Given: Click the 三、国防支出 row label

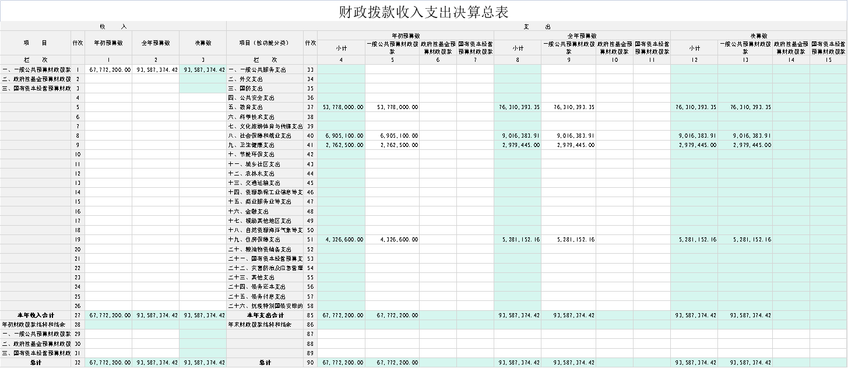Looking at the screenshot, I should 265,88.
